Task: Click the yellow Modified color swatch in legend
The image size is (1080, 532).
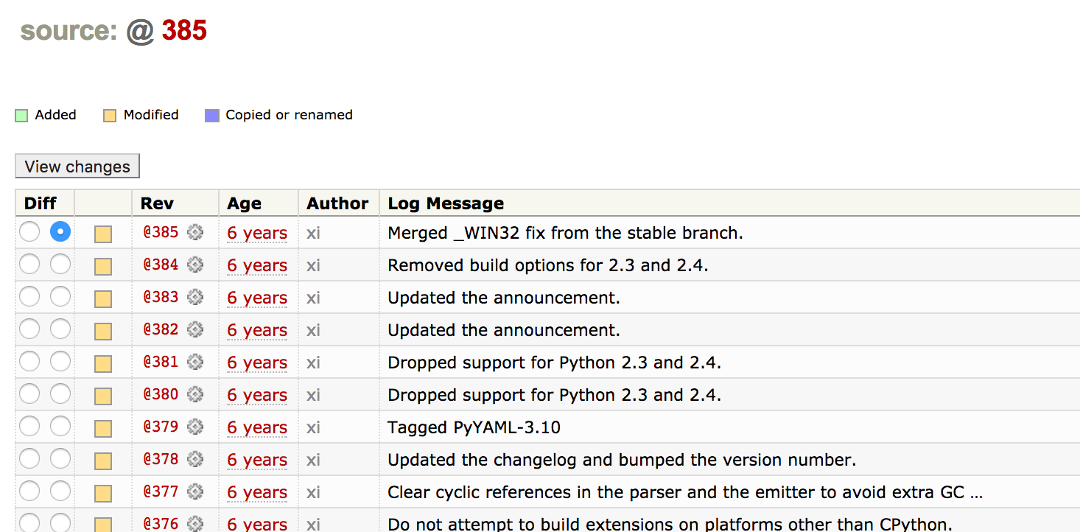Action: [x=110, y=115]
